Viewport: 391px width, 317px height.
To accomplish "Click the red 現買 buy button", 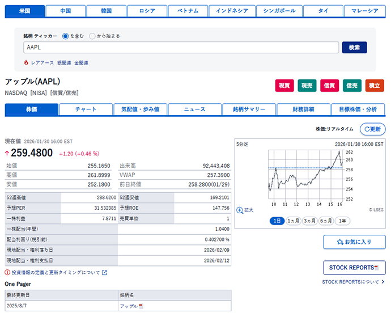I will [284, 86].
